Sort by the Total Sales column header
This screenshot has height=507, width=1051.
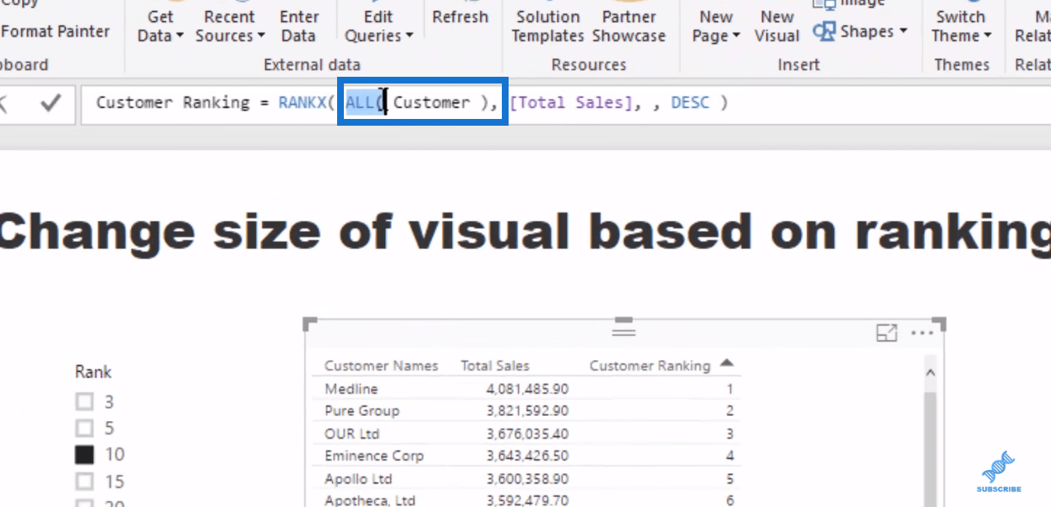(x=495, y=365)
